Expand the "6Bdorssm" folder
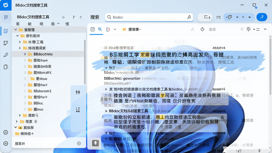272x153 pixels. pos(25,91)
